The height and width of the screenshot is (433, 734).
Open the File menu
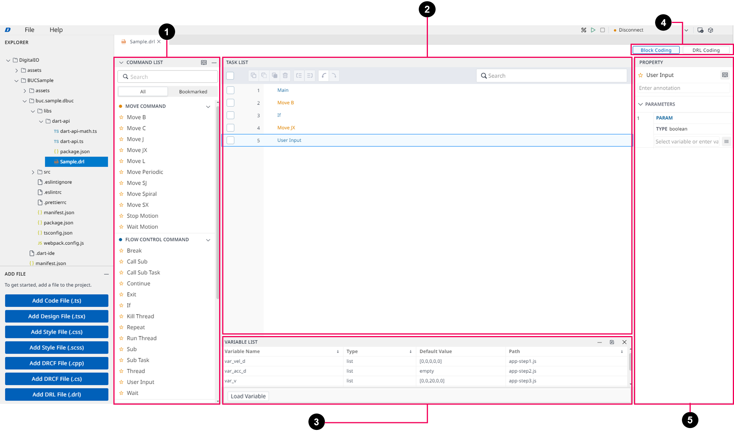click(x=29, y=30)
